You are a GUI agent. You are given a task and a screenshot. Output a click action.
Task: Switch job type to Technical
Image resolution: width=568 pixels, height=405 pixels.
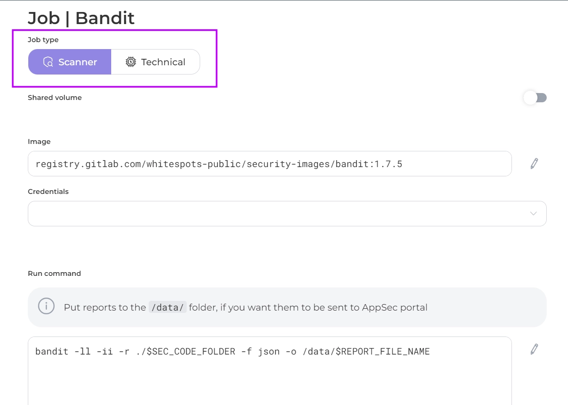(163, 62)
